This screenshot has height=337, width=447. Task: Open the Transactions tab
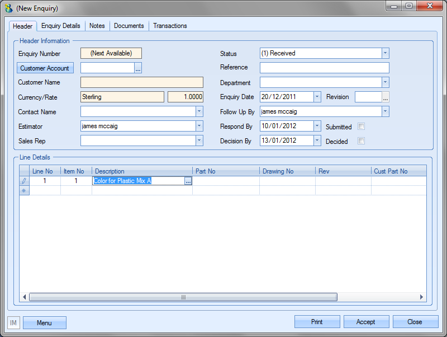click(x=170, y=26)
